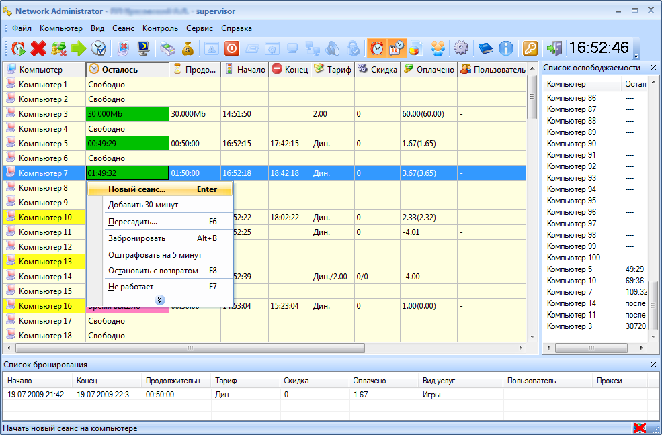Viewport: 662px width, 435px height.
Task: Choose Добавить 30 минут in context menu
Action: tap(160, 205)
